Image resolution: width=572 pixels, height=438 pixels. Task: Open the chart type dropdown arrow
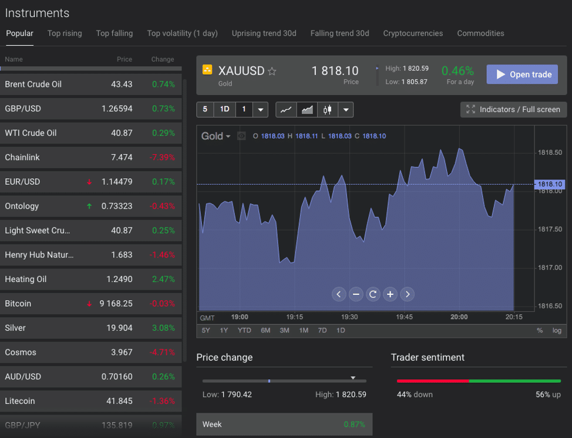pyautogui.click(x=346, y=110)
